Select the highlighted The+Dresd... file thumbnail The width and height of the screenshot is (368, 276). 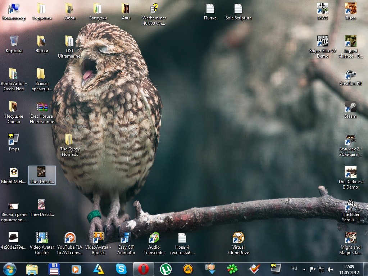click(42, 175)
